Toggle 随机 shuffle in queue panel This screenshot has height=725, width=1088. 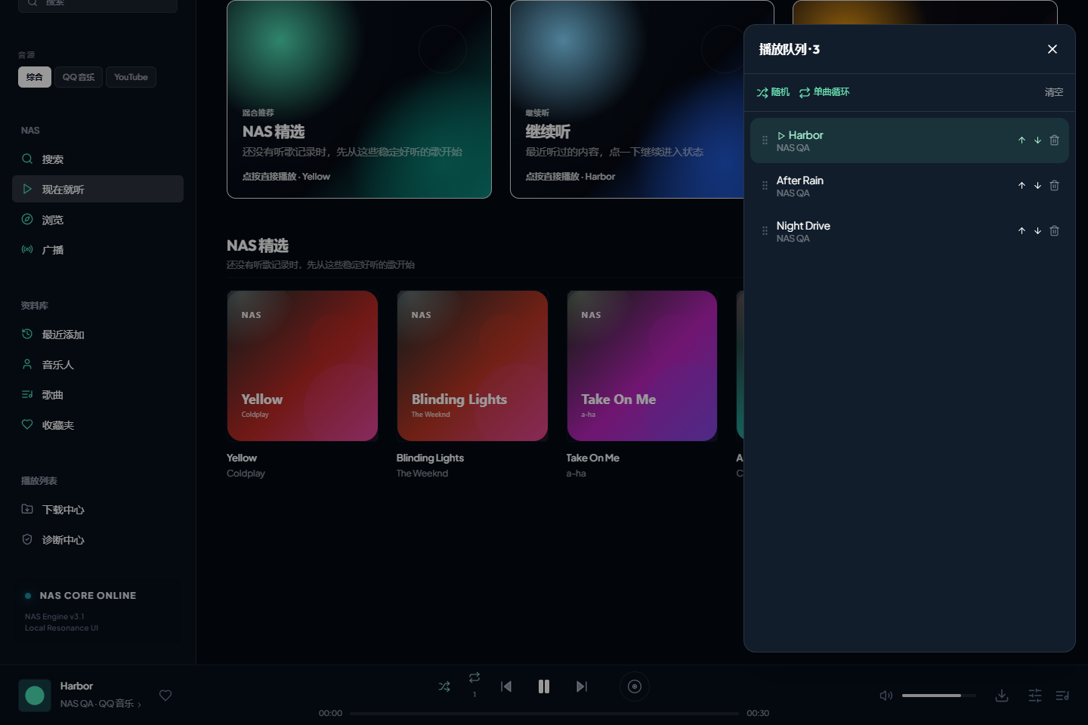[x=773, y=92]
